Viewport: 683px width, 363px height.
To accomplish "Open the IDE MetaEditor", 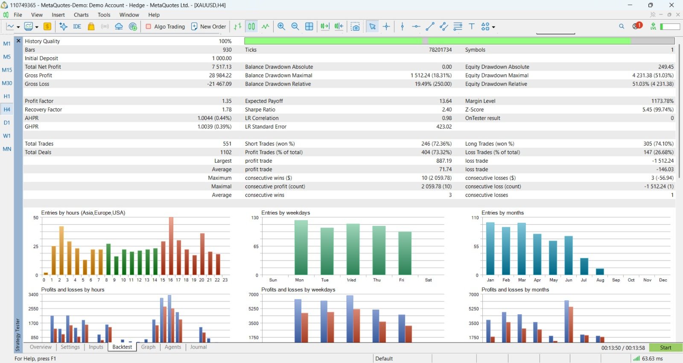I will click(77, 26).
